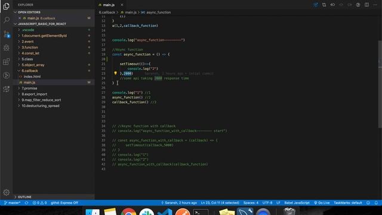Click Go Live in status bar
The width and height of the screenshot is (382, 215).
(322, 203)
